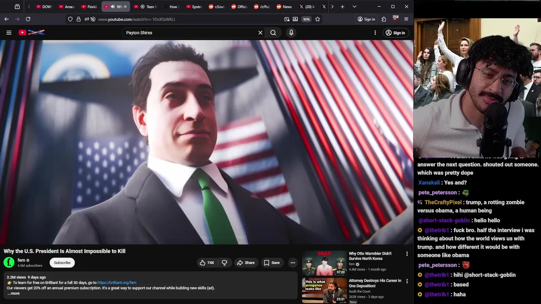
Task: Click the install/download page icon in address bar
Action: (295, 19)
